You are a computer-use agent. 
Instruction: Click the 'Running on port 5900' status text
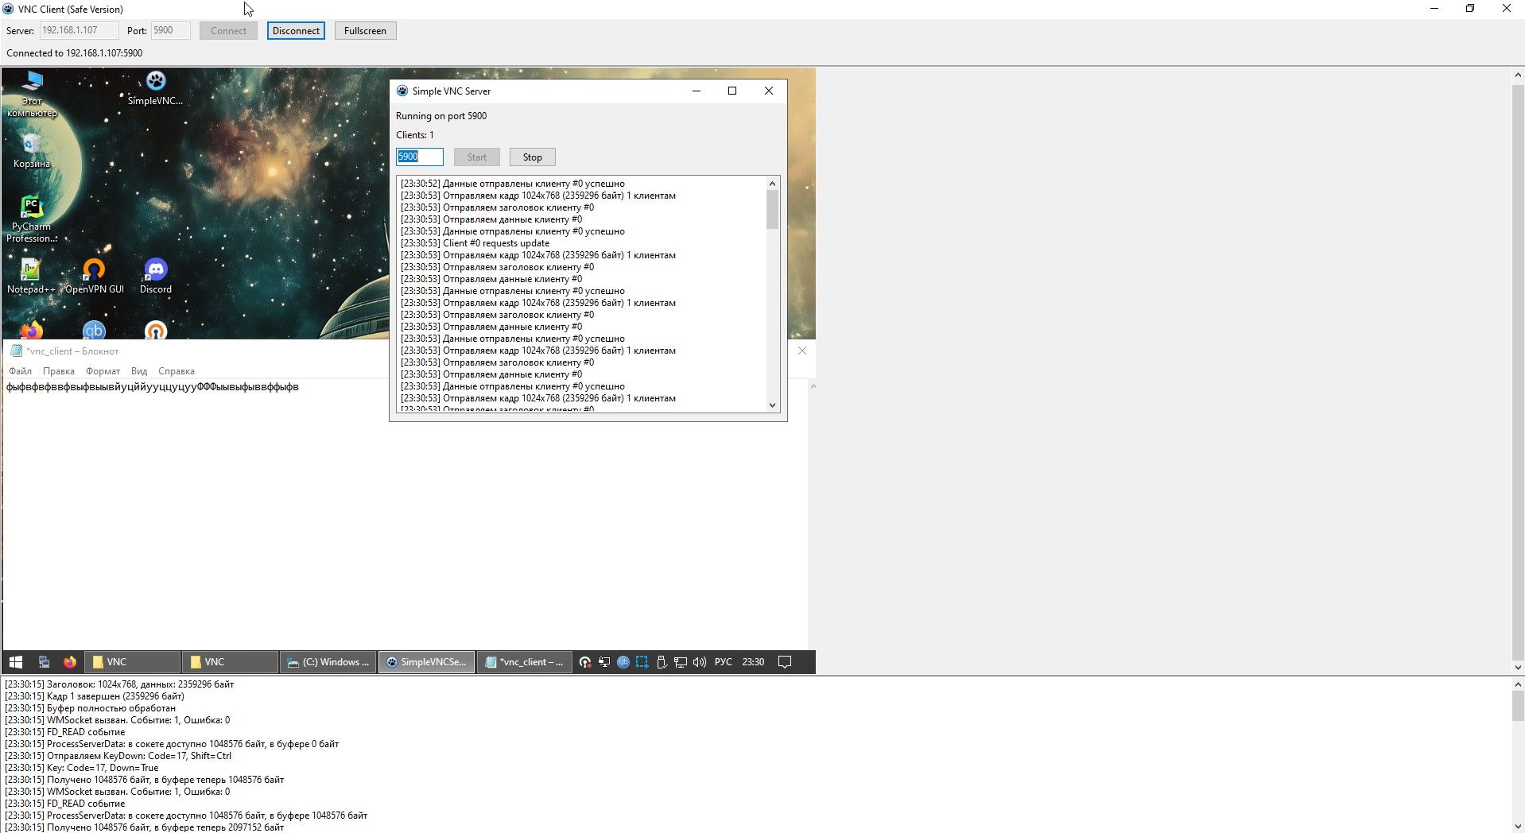(x=441, y=116)
